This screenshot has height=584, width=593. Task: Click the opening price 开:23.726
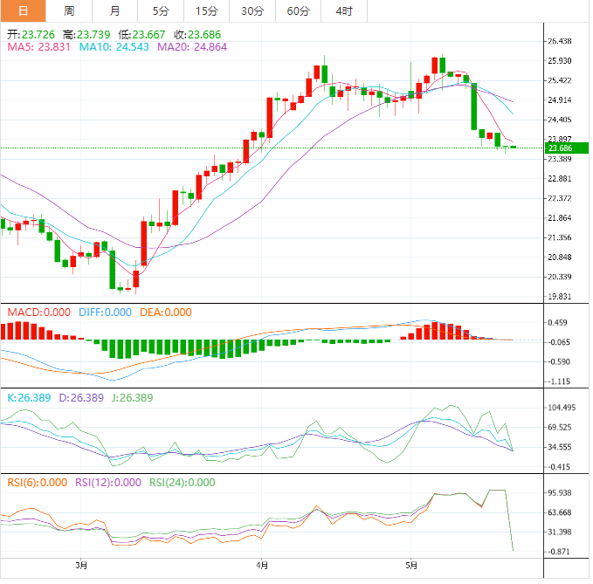(x=31, y=35)
